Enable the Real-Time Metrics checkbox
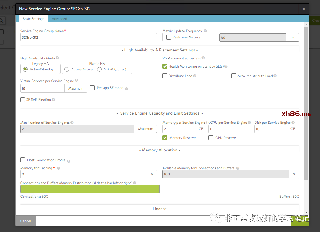 click(x=169, y=37)
